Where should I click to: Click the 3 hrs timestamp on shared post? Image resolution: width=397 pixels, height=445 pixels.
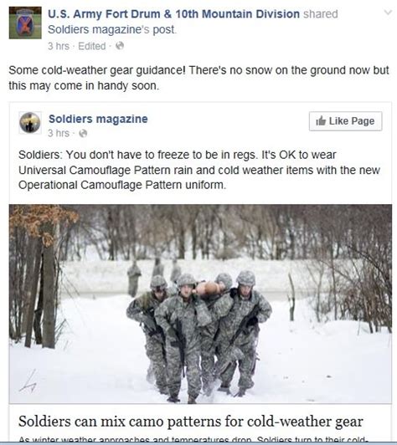tap(59, 46)
